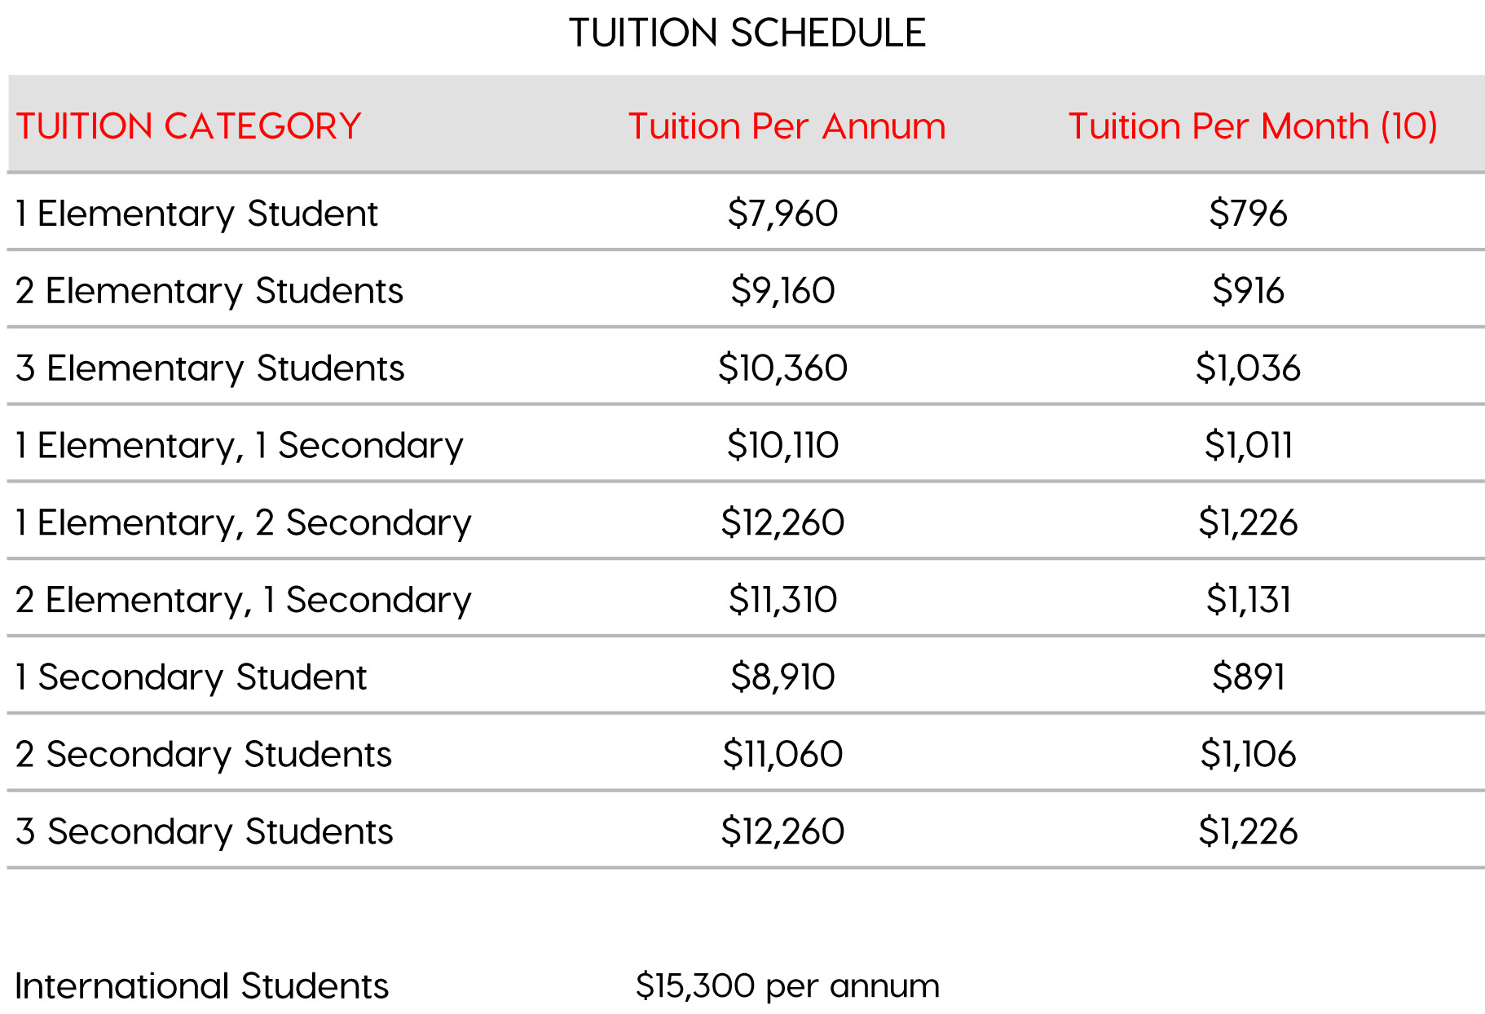1485x1014 pixels.
Task: Click the $891 monthly amount
Action: pyautogui.click(x=1248, y=677)
